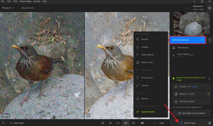This screenshot has width=213, height=126.
Task: Click the zoom in plus icon
Action: point(155,123)
